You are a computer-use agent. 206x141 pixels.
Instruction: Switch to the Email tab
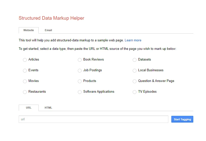click(x=48, y=30)
